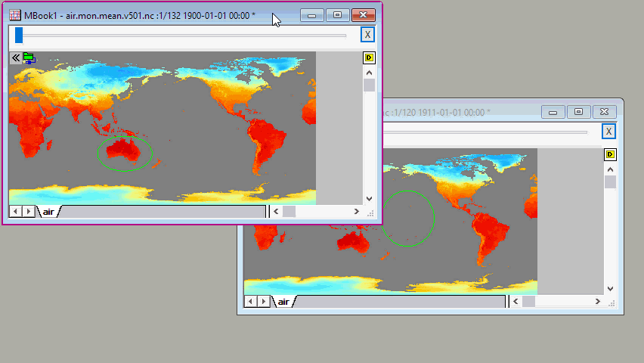The image size is (644, 363).
Task: Select the air tab in the 1911 window
Action: point(283,302)
